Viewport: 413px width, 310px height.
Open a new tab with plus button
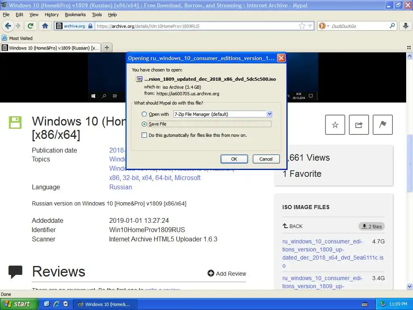point(106,48)
